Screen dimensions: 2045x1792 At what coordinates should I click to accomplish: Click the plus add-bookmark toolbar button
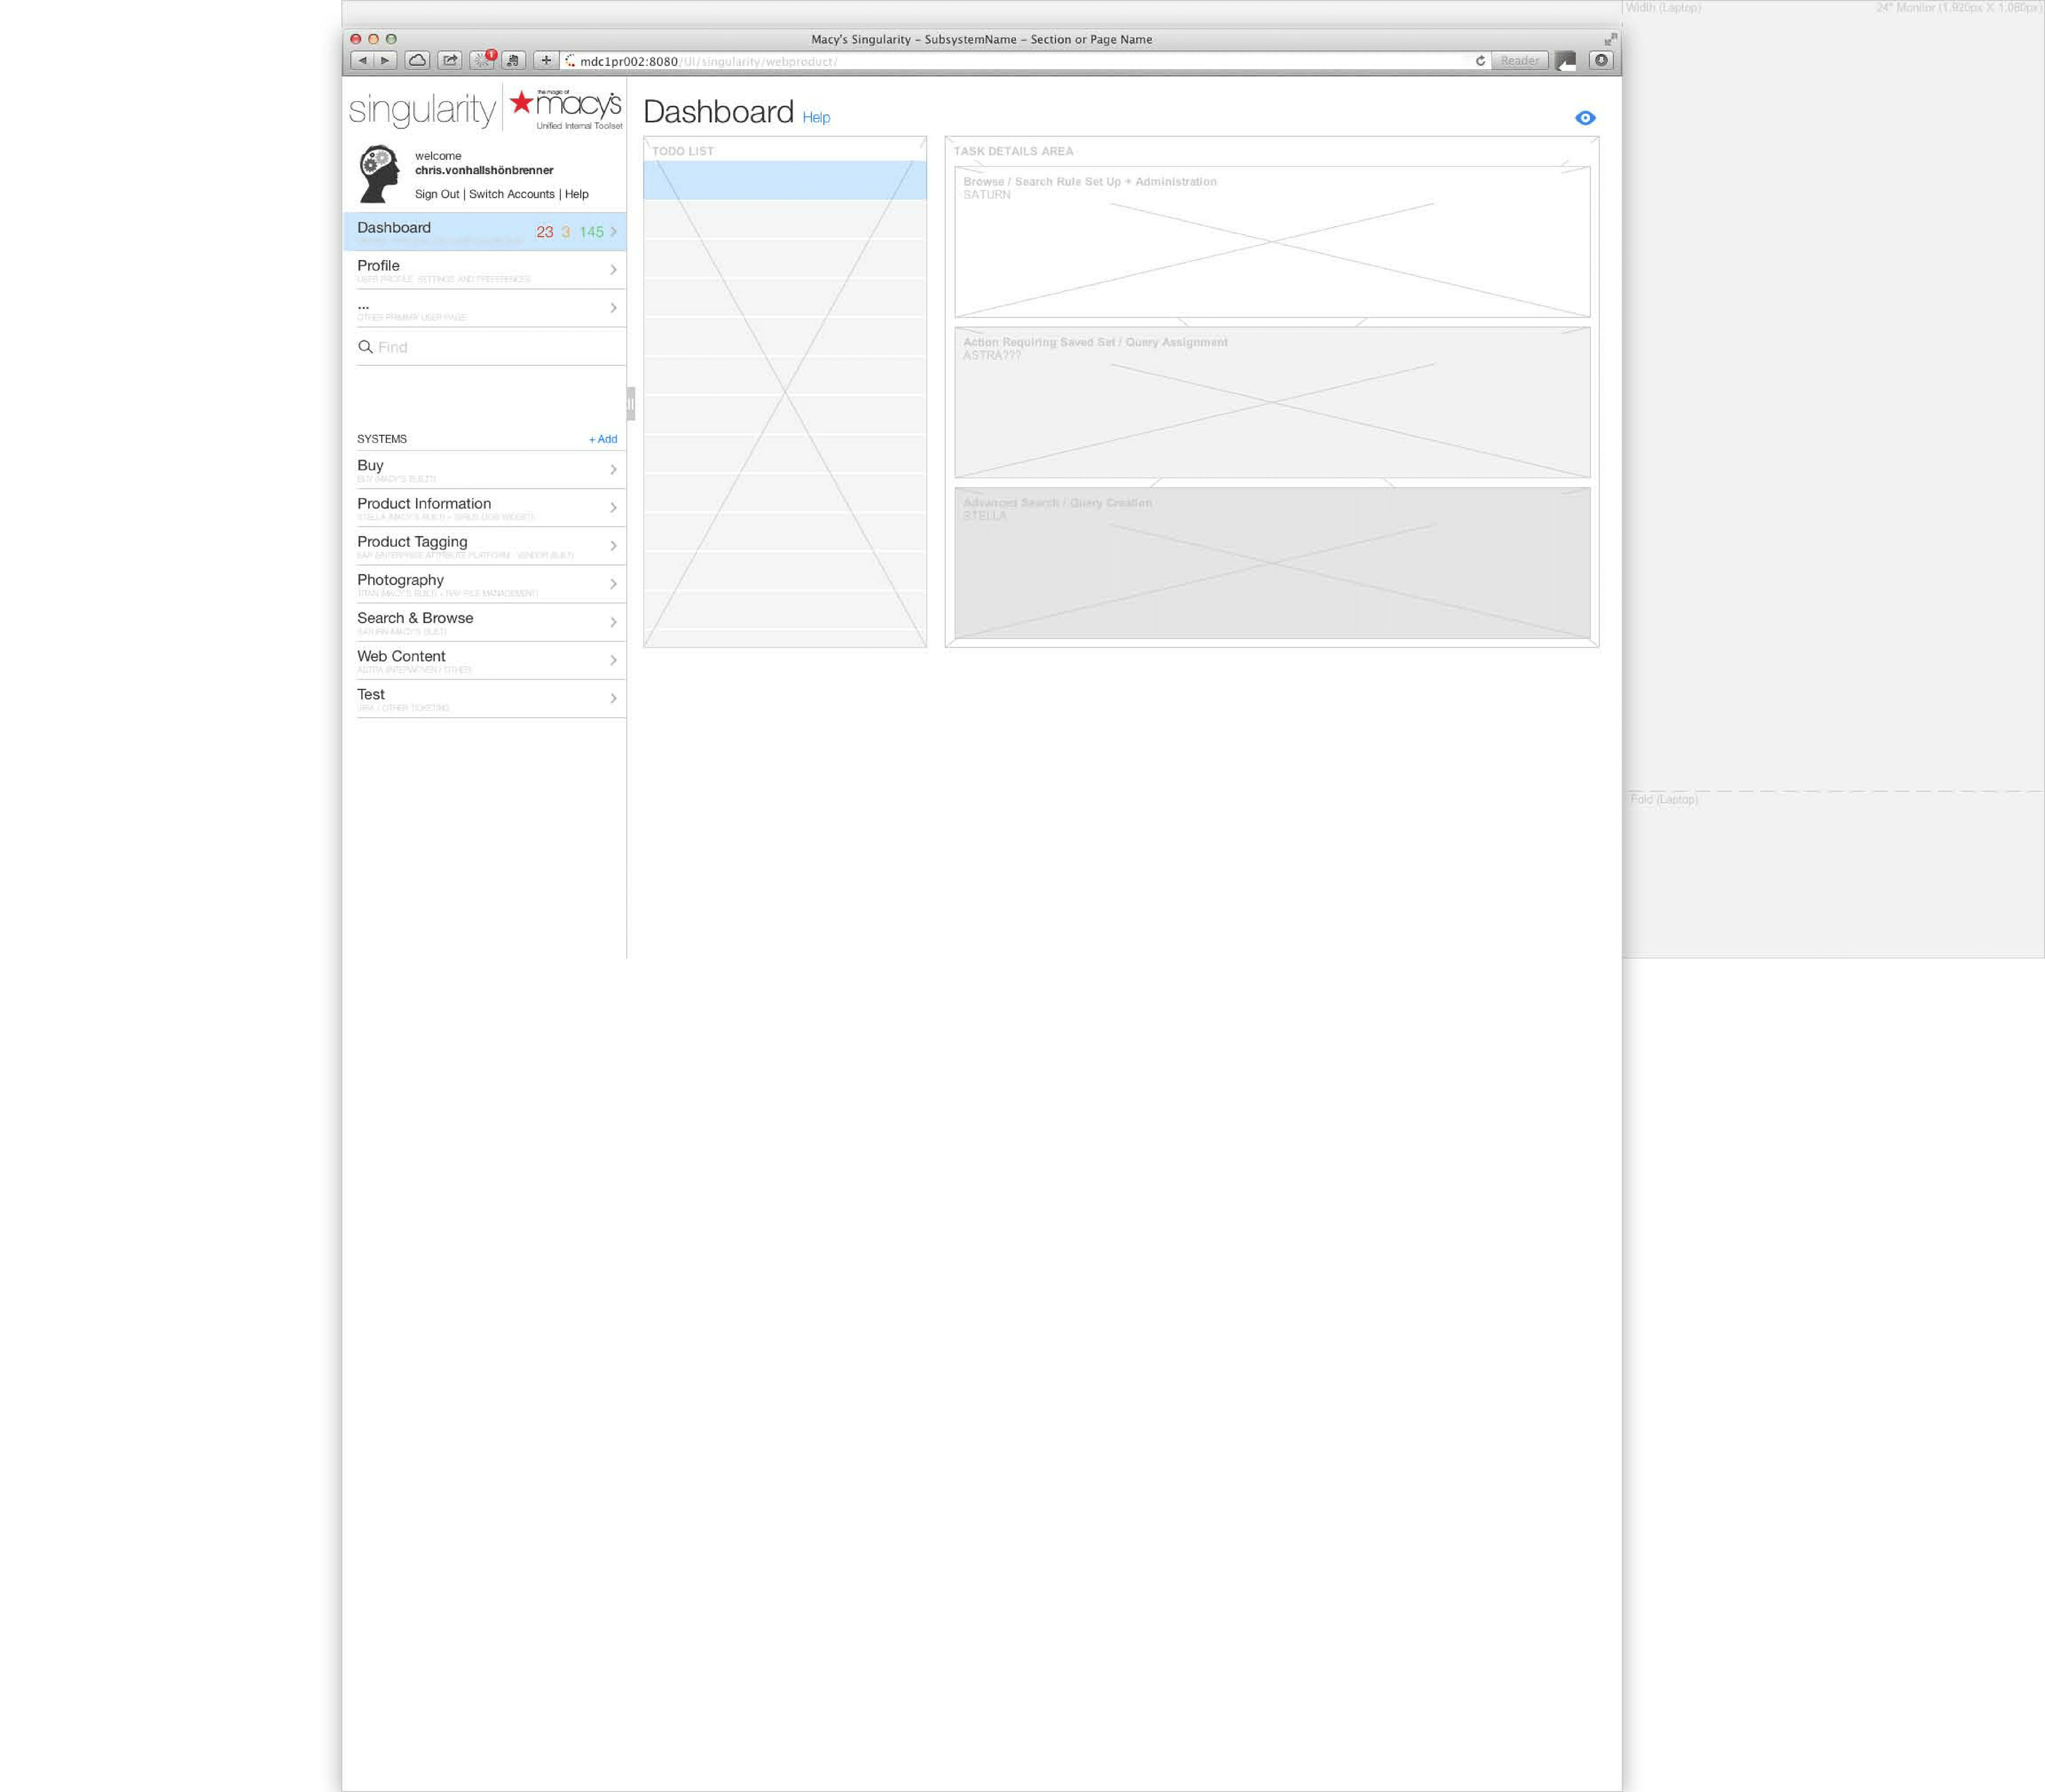coord(546,61)
